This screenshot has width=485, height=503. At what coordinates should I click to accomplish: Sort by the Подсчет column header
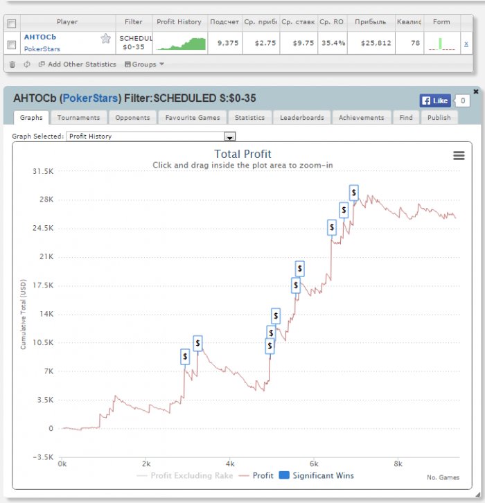point(224,21)
